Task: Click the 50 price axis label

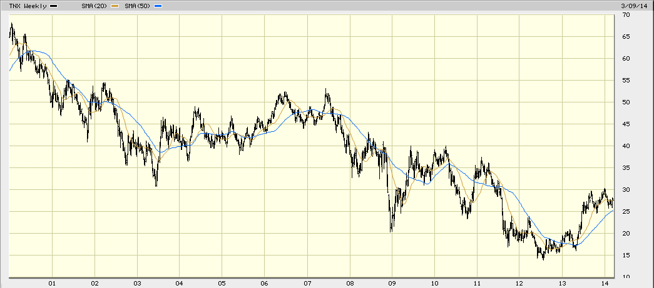Action: point(626,102)
